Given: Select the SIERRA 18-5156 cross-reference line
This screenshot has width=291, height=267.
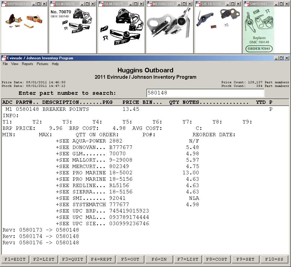Looking at the screenshot, I should click(x=127, y=192).
